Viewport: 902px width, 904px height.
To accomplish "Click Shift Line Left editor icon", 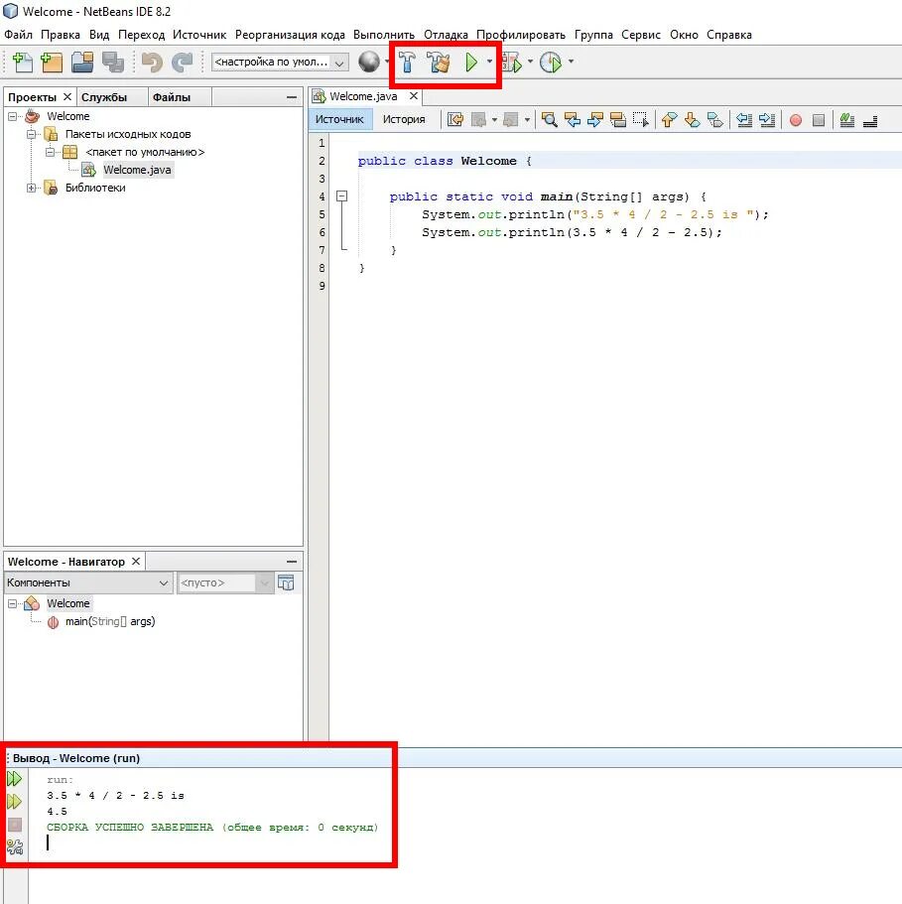I will (744, 119).
